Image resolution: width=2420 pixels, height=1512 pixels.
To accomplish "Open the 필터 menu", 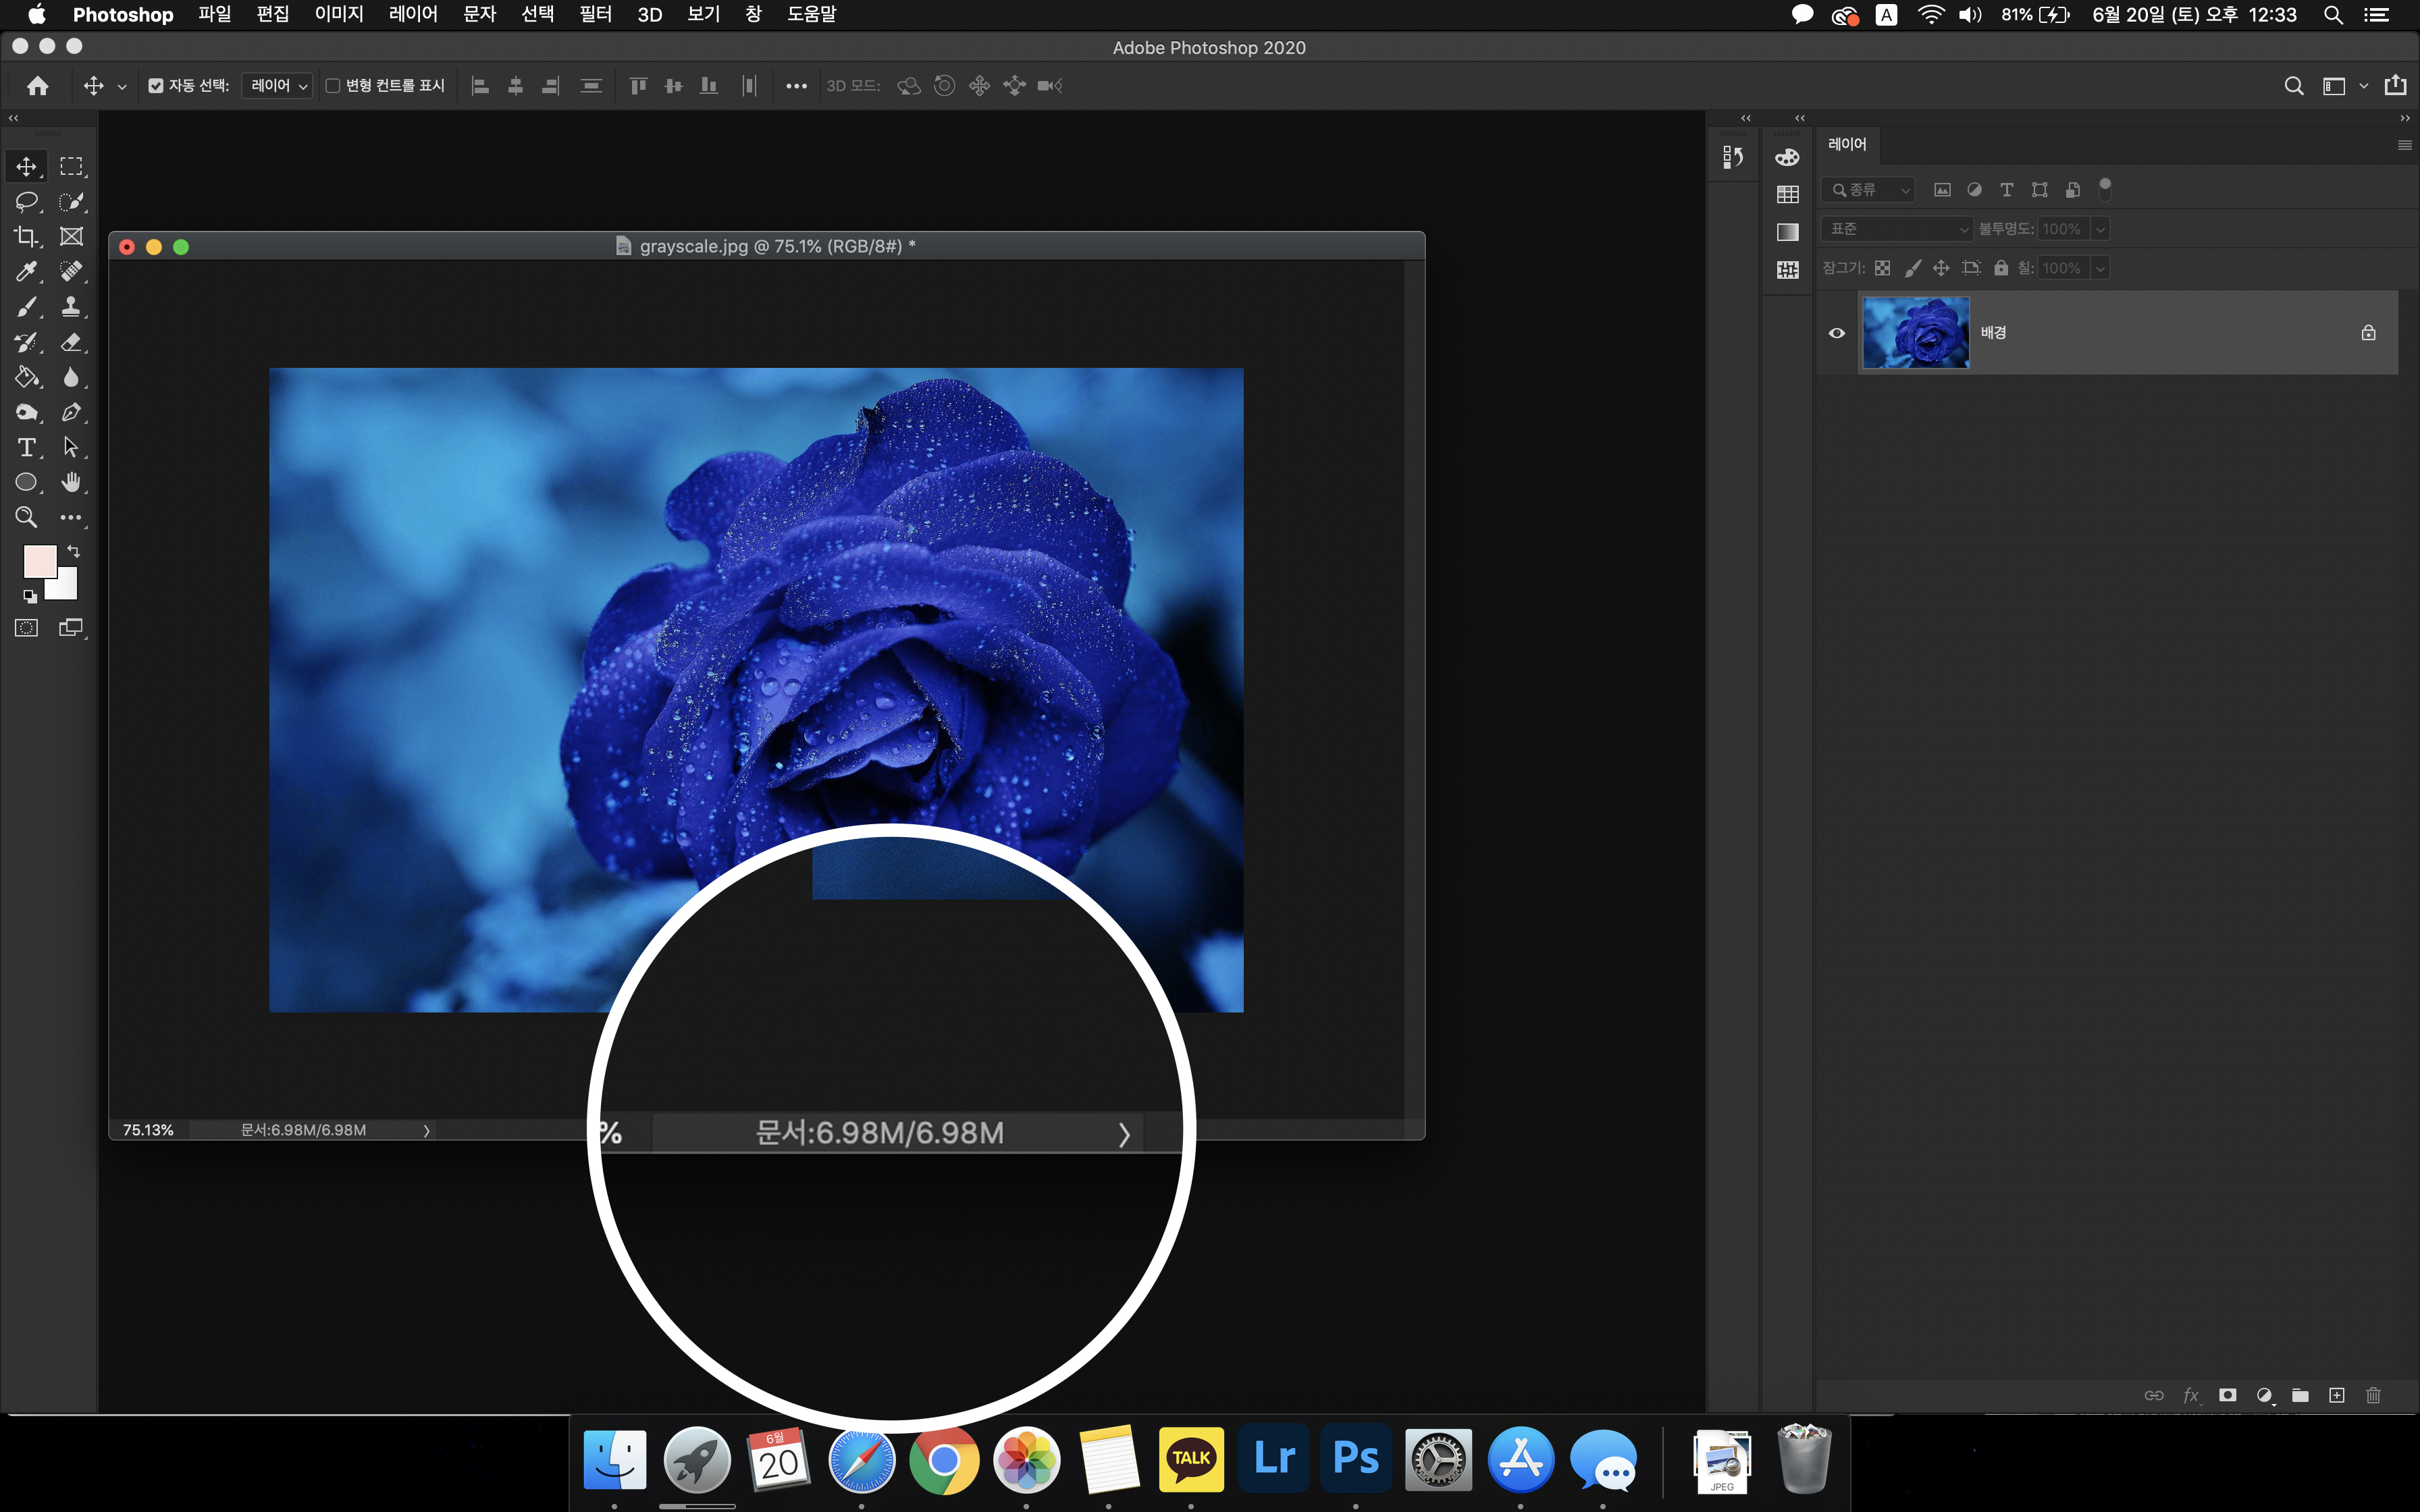I will point(595,14).
